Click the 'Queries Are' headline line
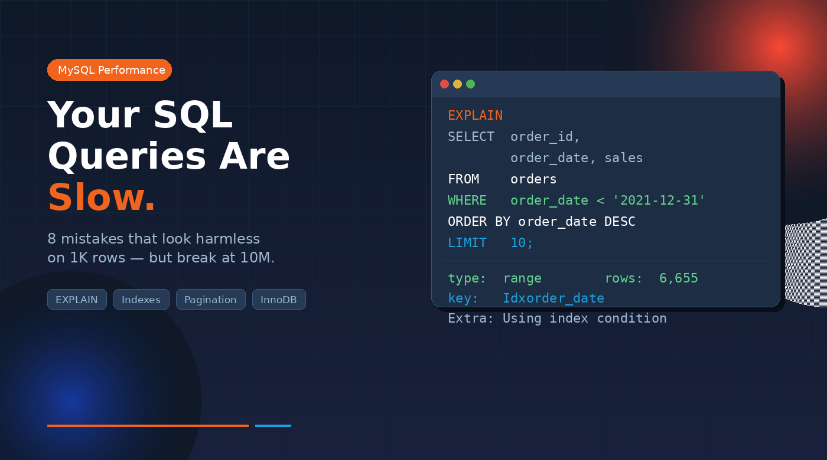827x460 pixels. point(169,157)
